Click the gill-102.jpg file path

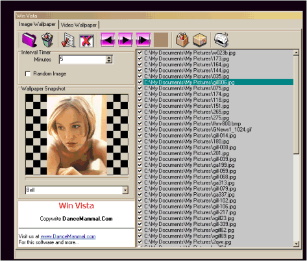point(190,200)
